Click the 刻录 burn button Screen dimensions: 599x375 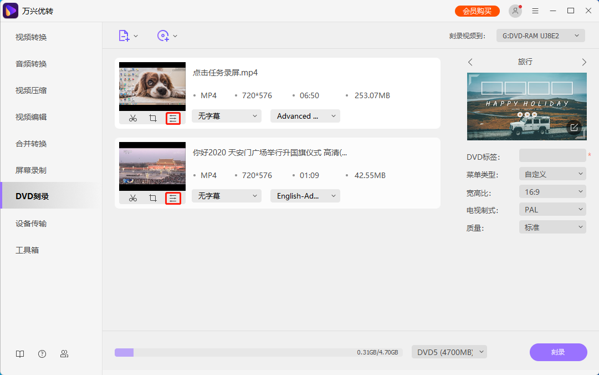558,352
